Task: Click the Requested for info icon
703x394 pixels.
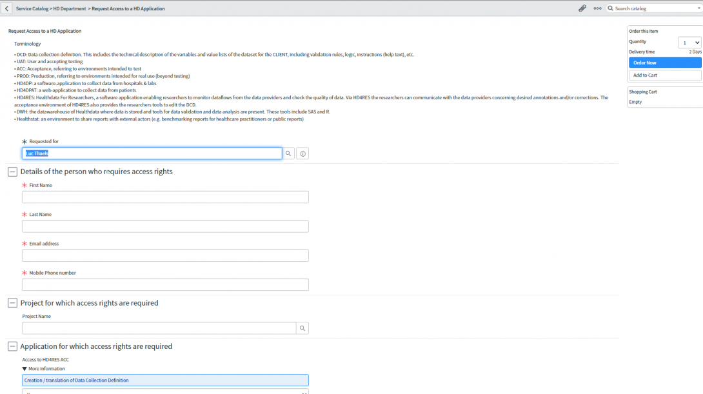Action: [302, 153]
